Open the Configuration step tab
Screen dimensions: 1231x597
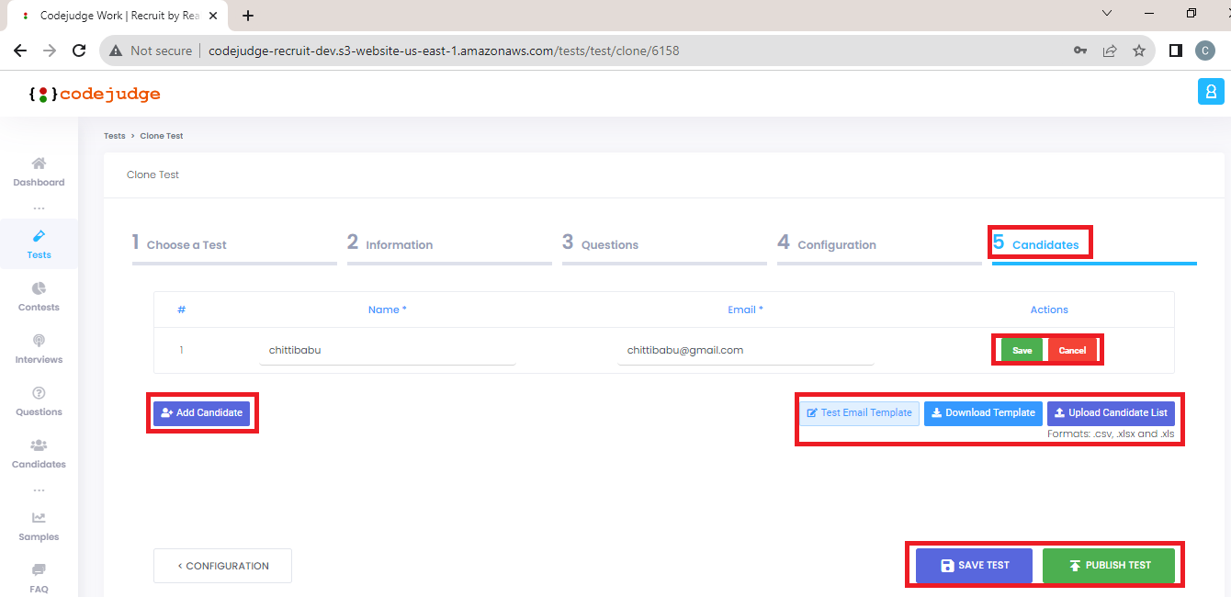point(838,244)
